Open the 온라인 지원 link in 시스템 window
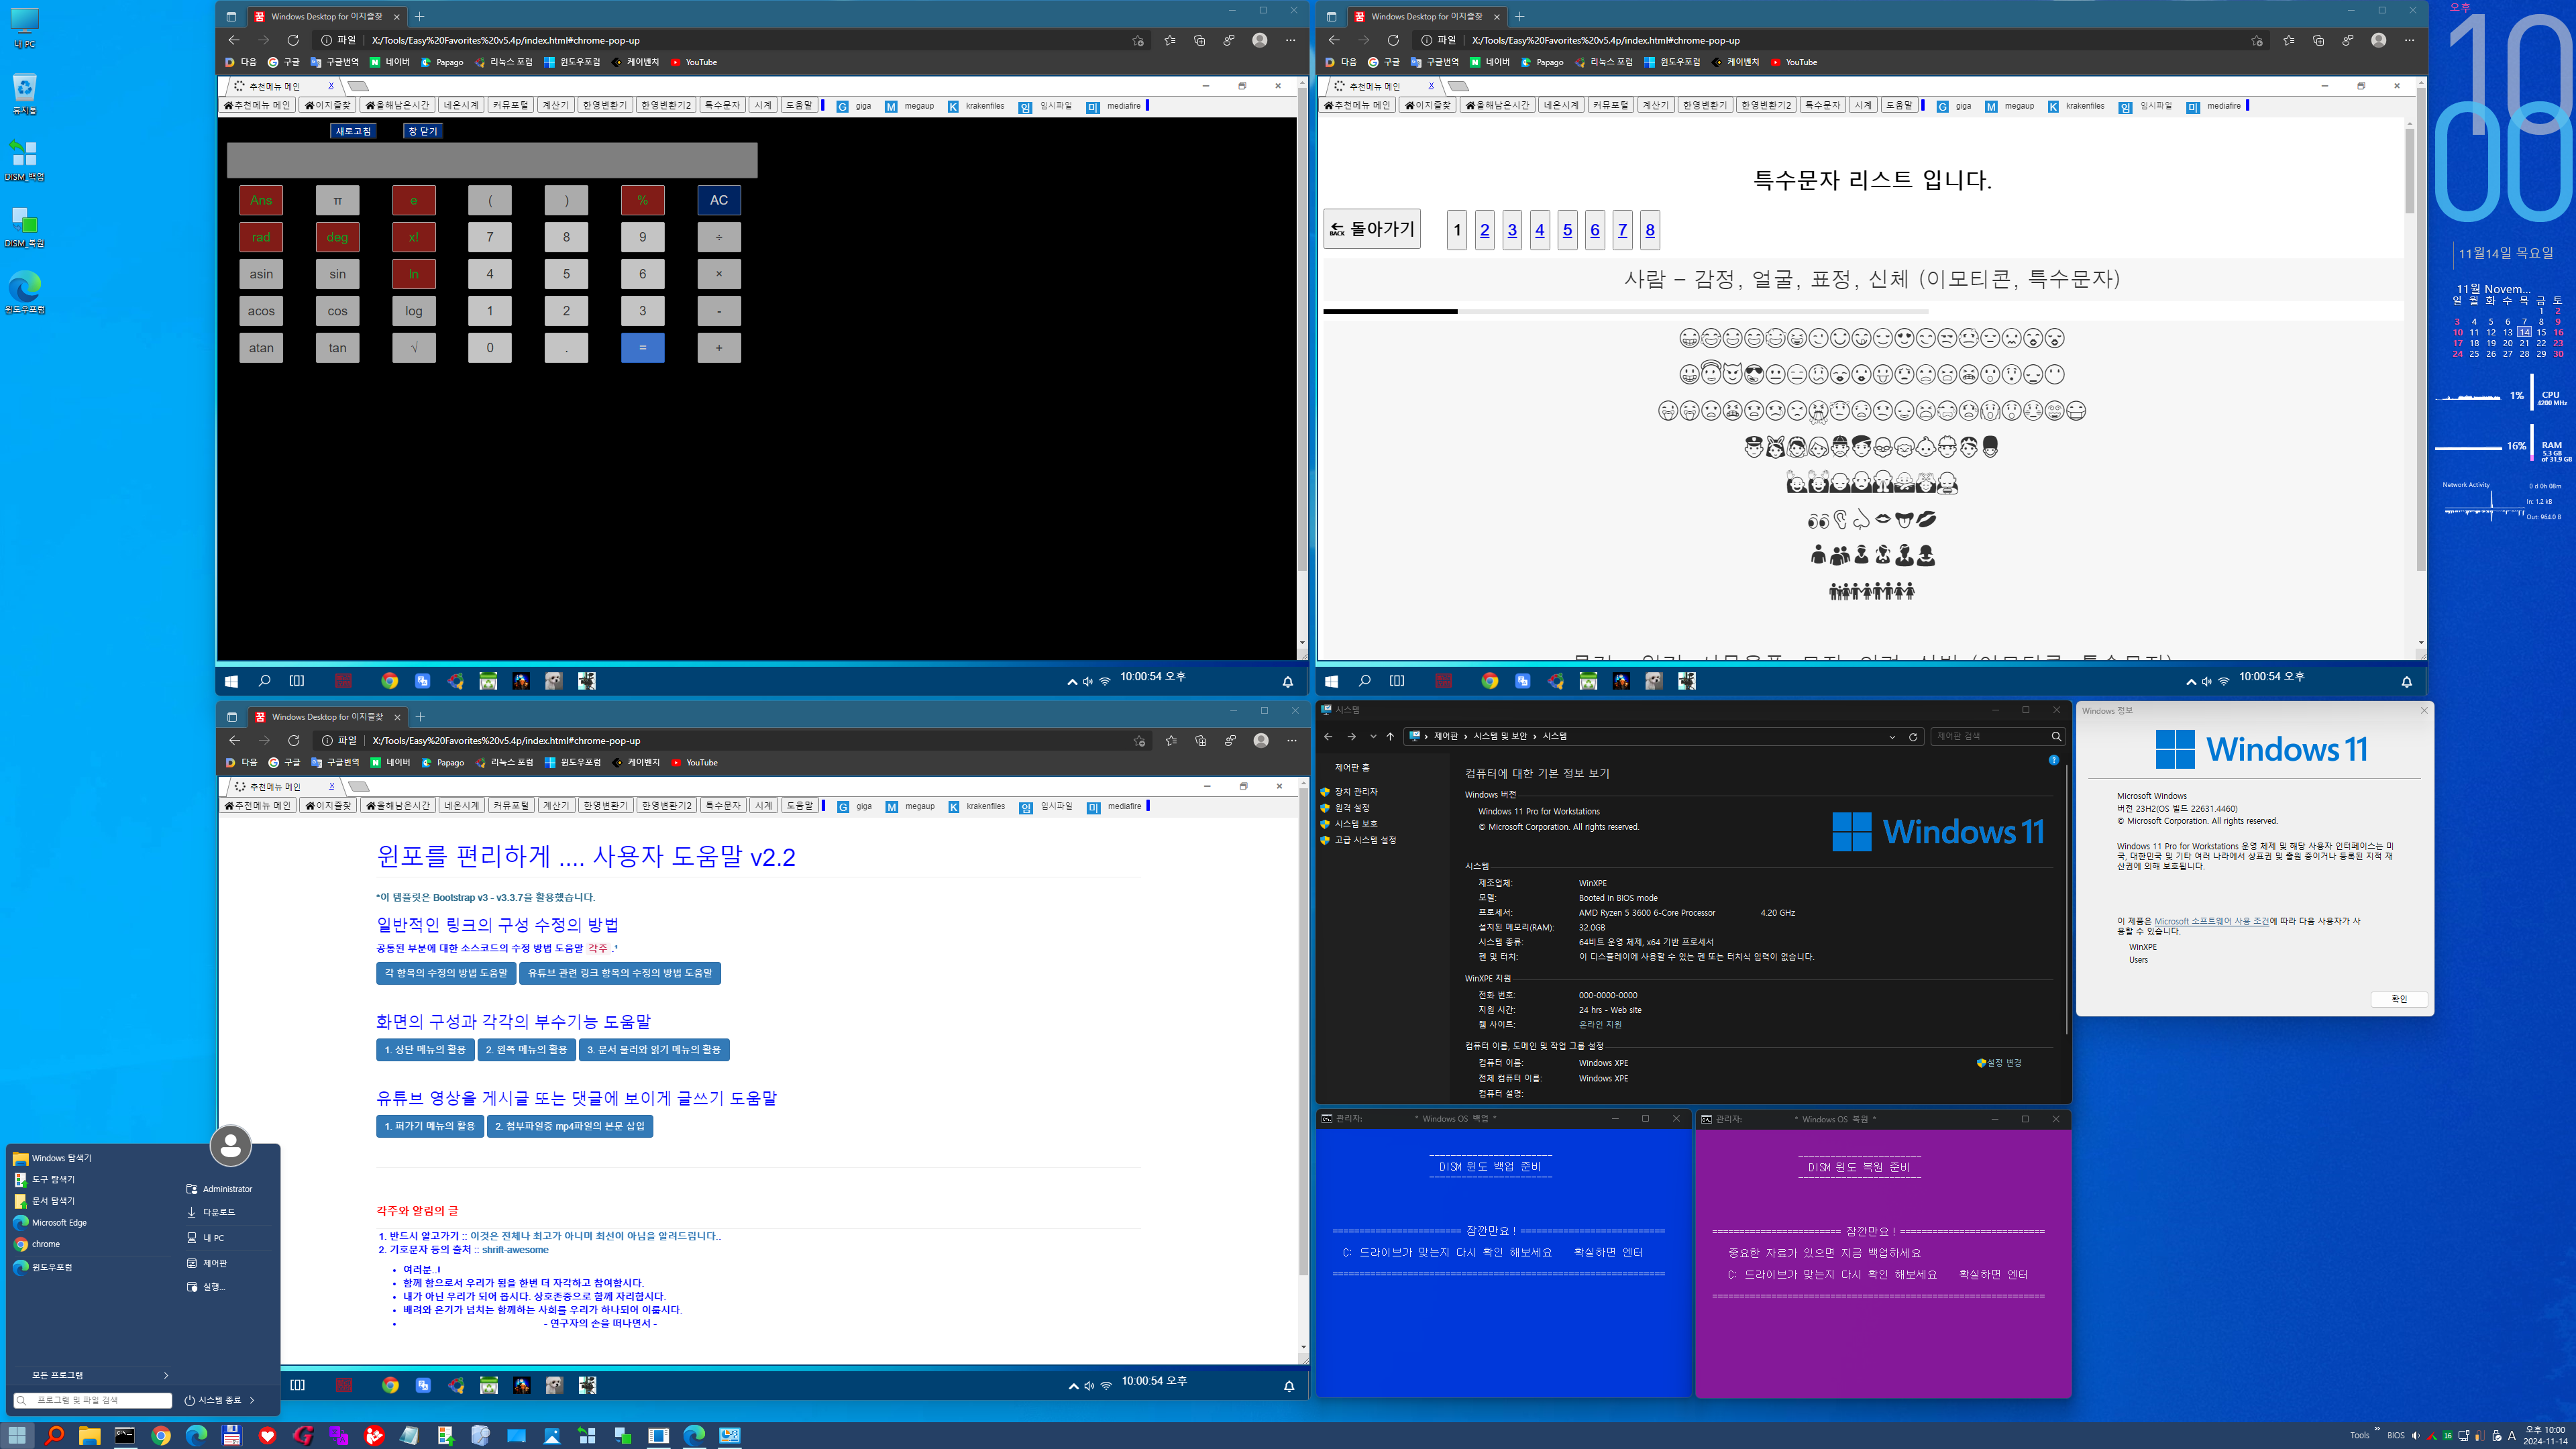The width and height of the screenshot is (2576, 1449). (x=1600, y=1024)
